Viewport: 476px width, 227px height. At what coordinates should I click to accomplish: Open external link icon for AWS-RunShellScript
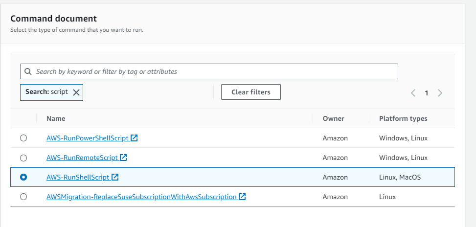[x=115, y=177]
